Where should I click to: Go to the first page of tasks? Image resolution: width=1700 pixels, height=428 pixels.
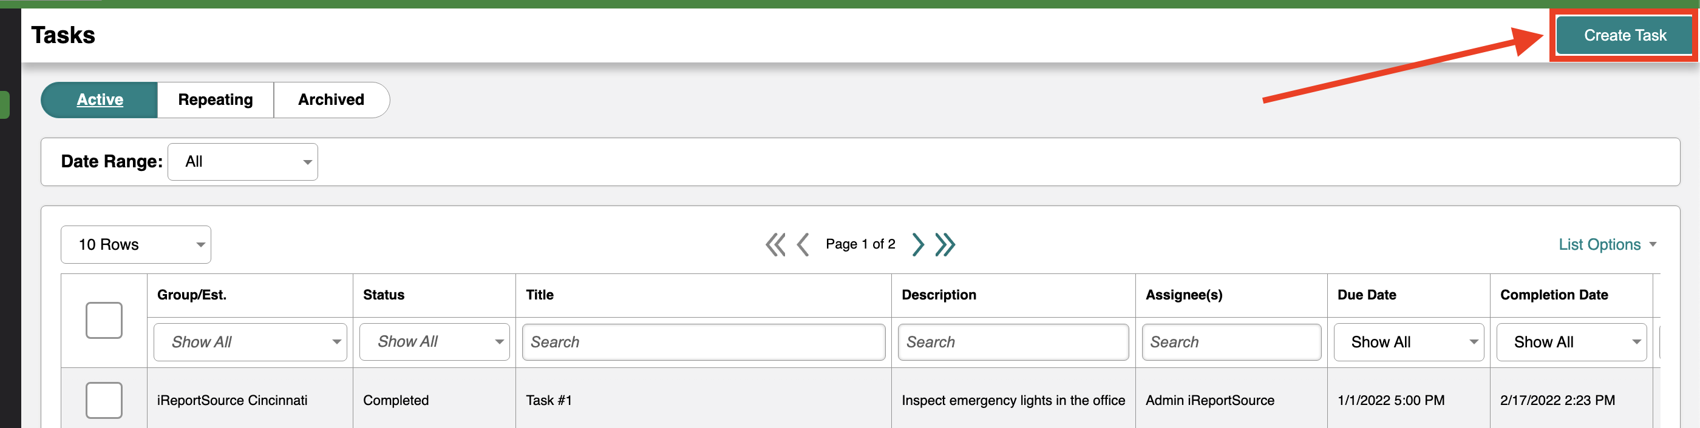pyautogui.click(x=775, y=245)
